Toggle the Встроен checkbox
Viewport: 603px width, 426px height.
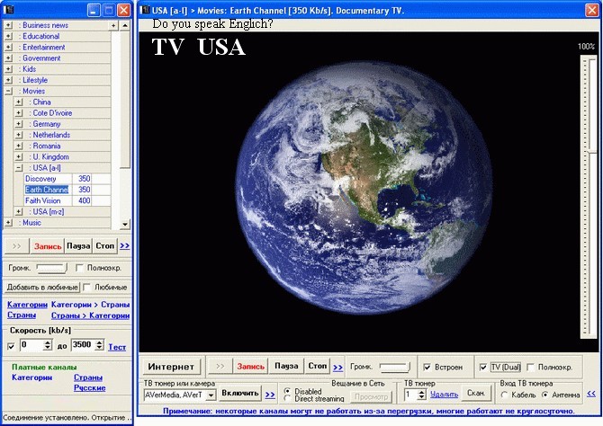[427, 368]
